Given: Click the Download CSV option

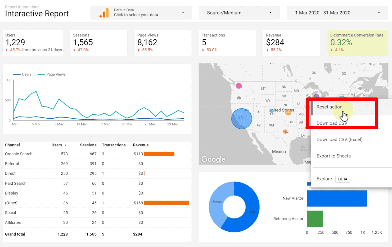Looking at the screenshot, I should click(332, 123).
